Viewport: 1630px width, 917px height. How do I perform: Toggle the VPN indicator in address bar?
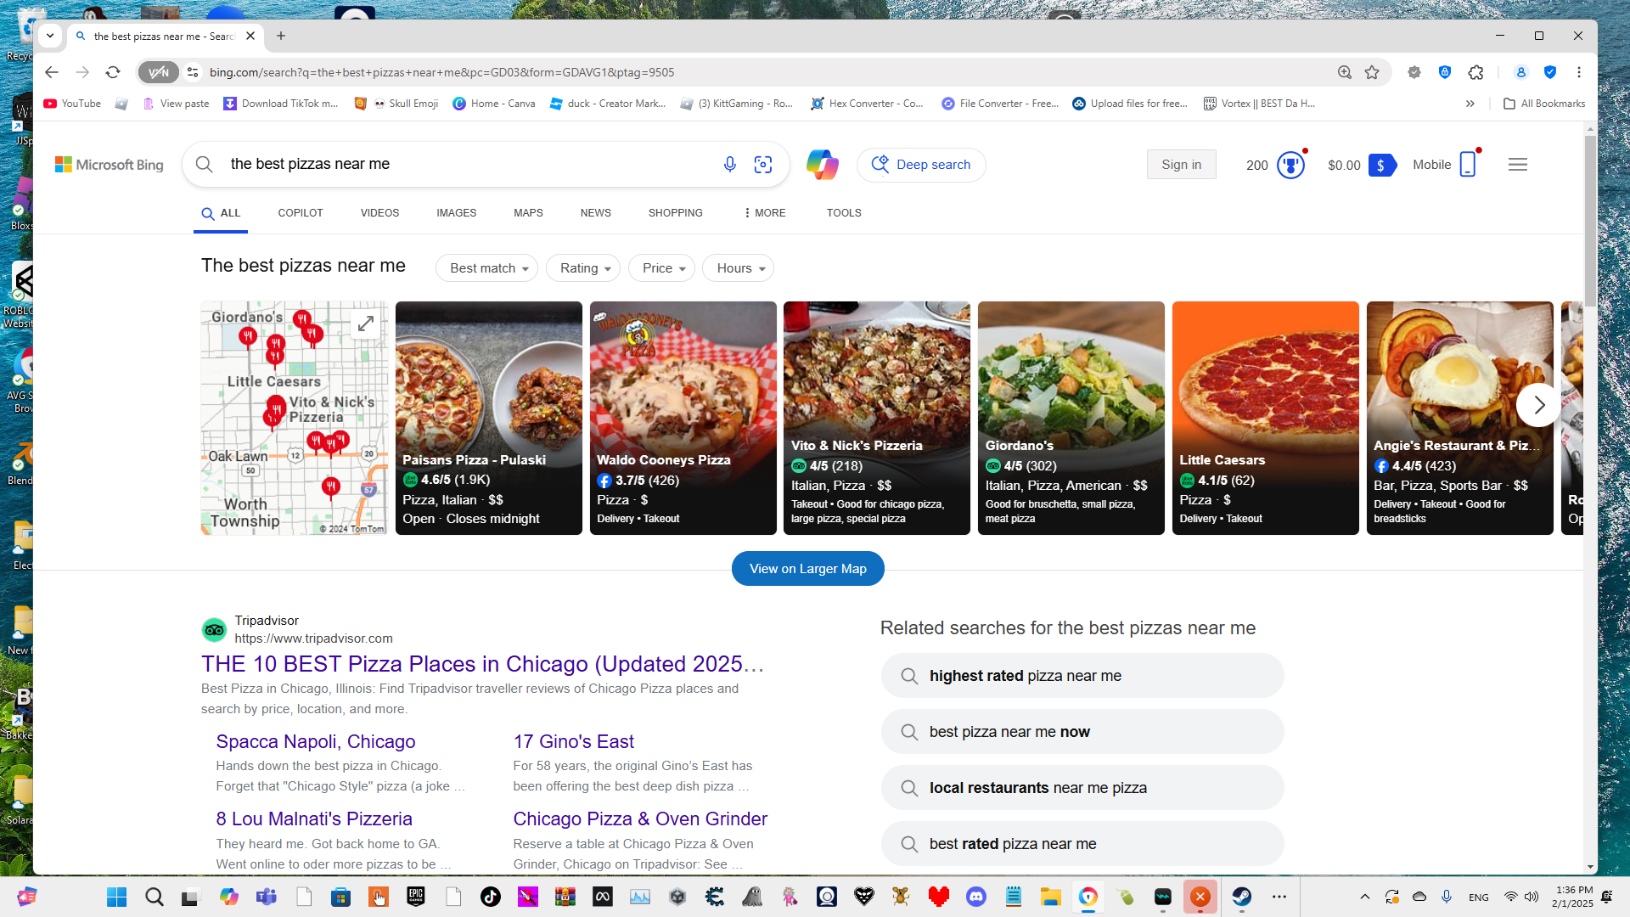[159, 72]
